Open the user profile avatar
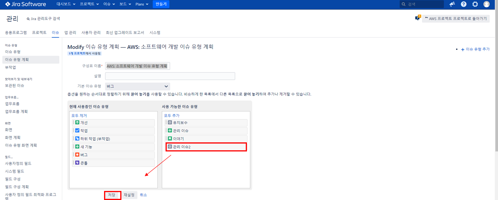The height and width of the screenshot is (200, 498). click(x=486, y=4)
